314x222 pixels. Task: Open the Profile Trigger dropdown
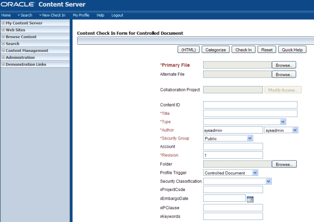pyautogui.click(x=255, y=173)
